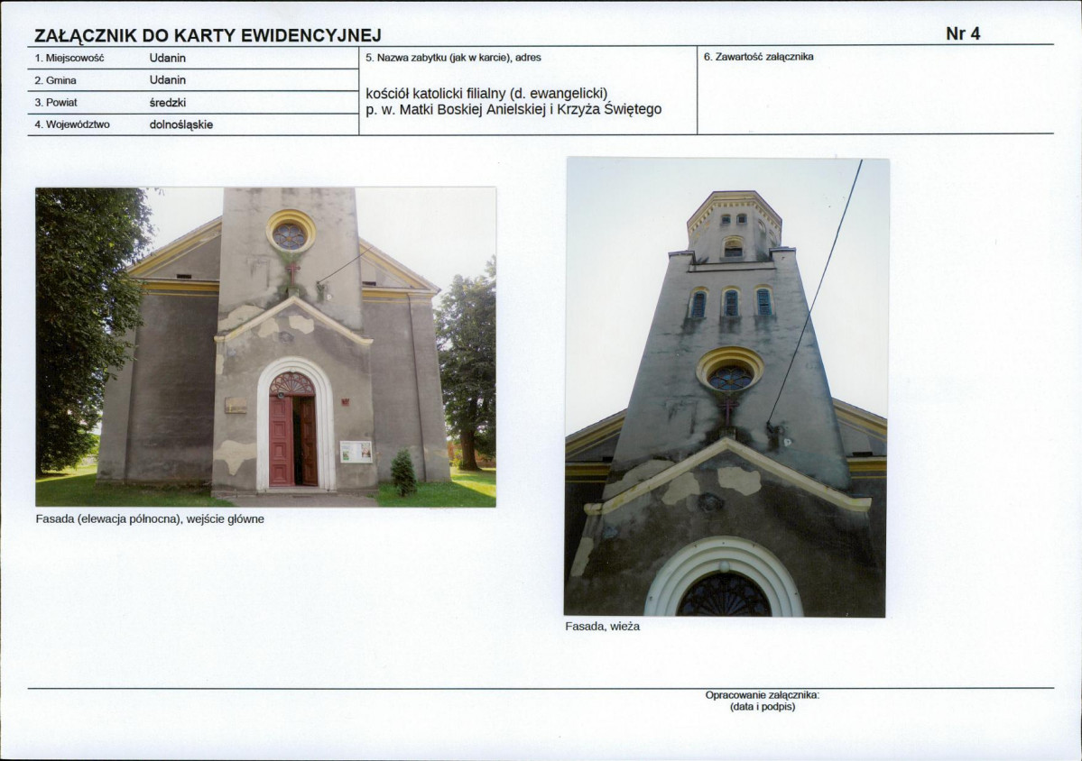Click the label '2. Gmina'
The height and width of the screenshot is (761, 1082).
pos(55,80)
